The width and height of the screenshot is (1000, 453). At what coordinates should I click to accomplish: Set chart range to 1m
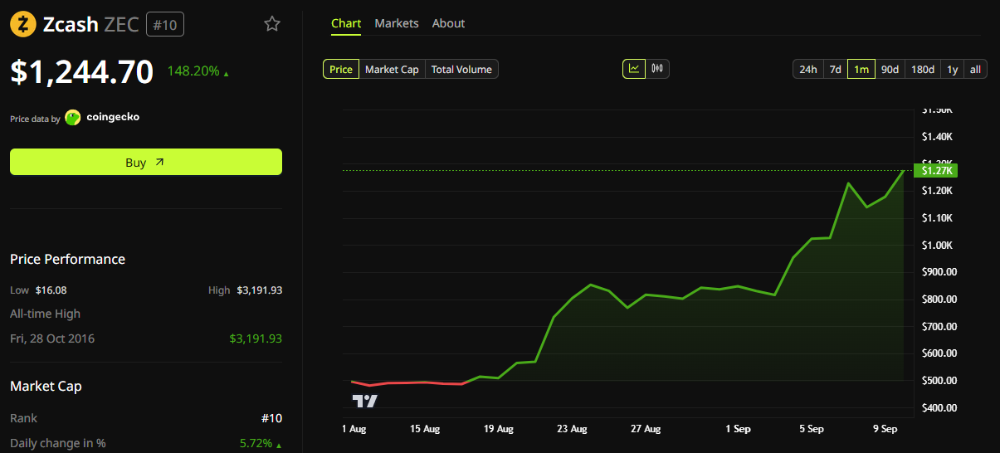click(x=861, y=69)
